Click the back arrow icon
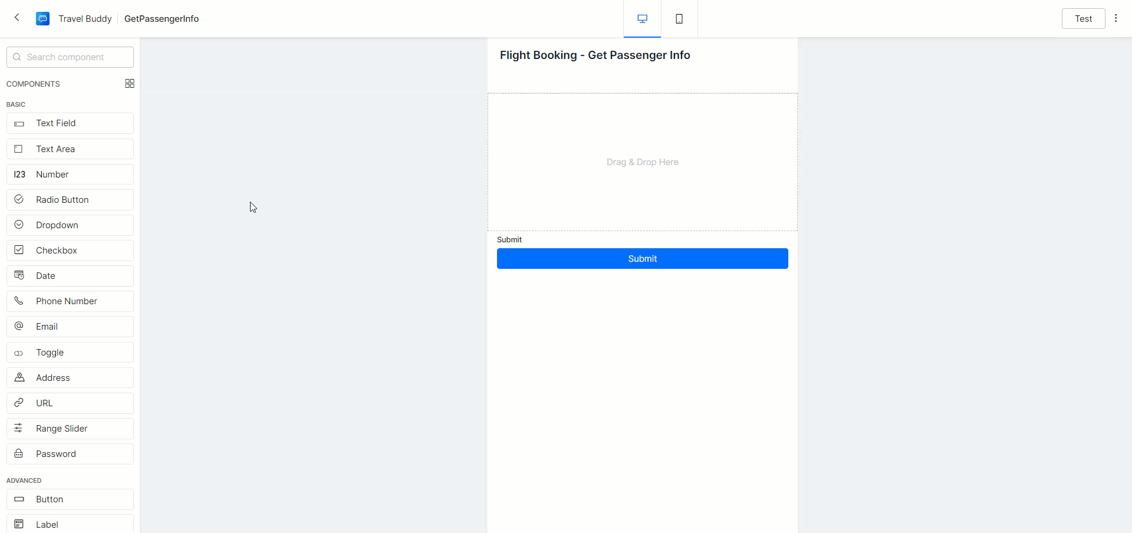The image size is (1132, 533). tap(17, 18)
